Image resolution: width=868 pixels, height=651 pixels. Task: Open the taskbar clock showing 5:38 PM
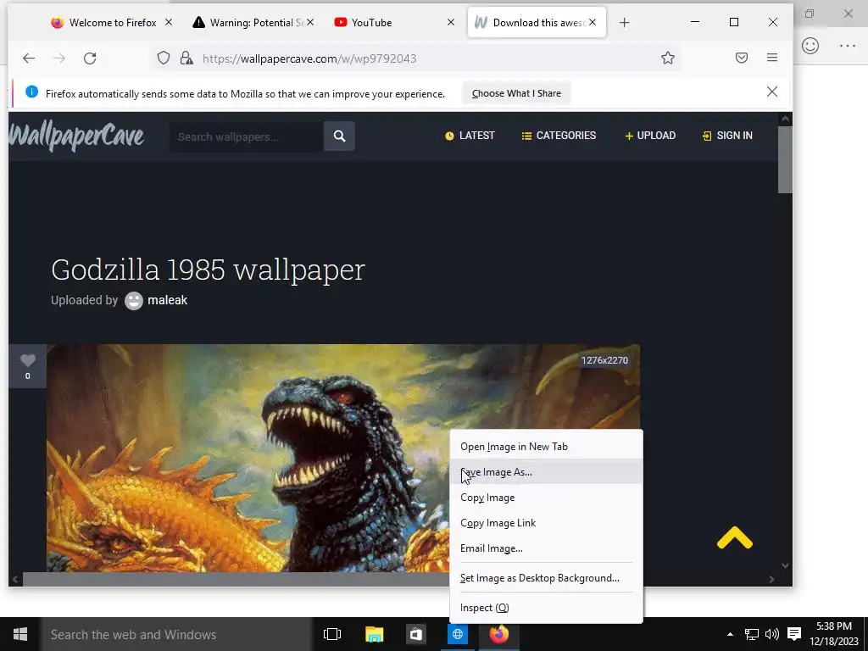click(834, 634)
